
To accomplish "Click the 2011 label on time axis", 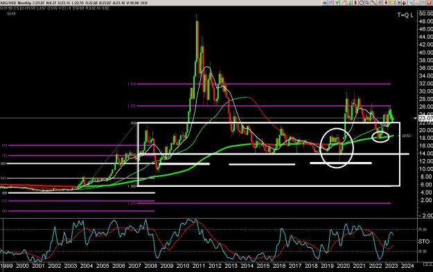I will coord(199,266).
